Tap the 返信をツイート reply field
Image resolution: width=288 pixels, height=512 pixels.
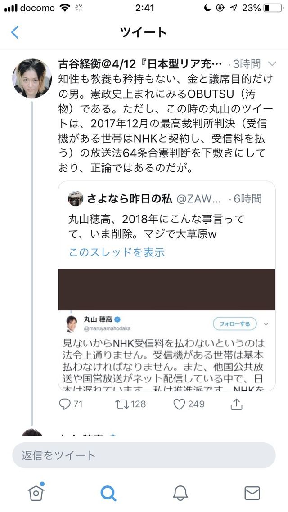pos(144,455)
